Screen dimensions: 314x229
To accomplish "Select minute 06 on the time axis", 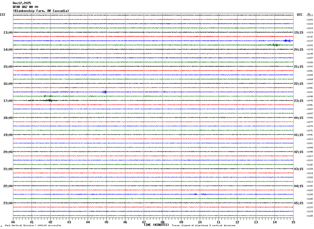I will (x=125, y=222).
